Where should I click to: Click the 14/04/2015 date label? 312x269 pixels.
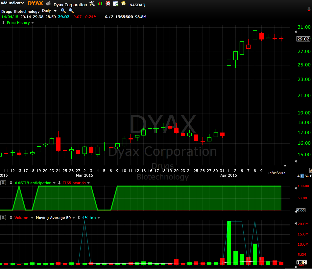pyautogui.click(x=276, y=173)
